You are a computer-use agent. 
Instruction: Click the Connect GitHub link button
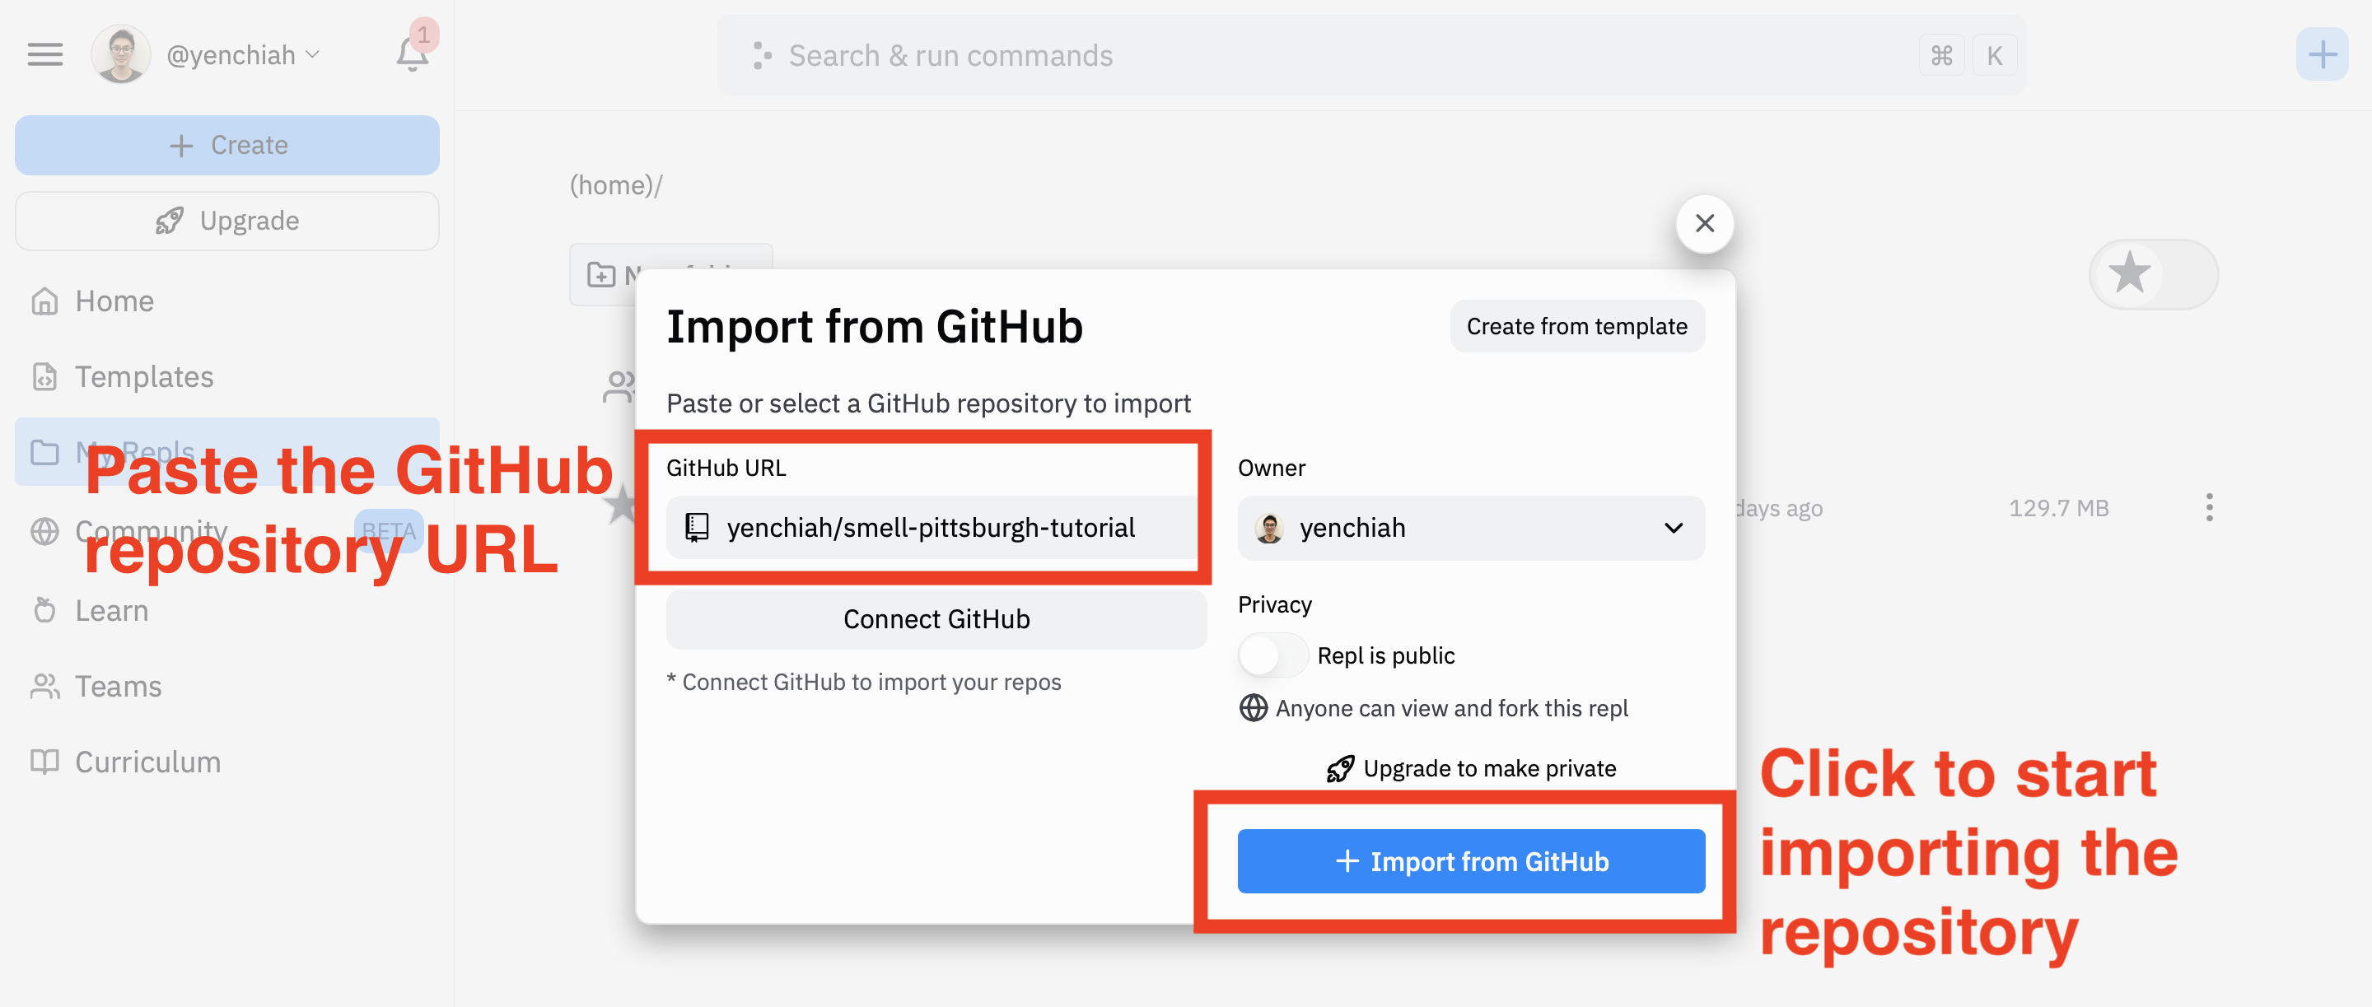[x=935, y=618]
